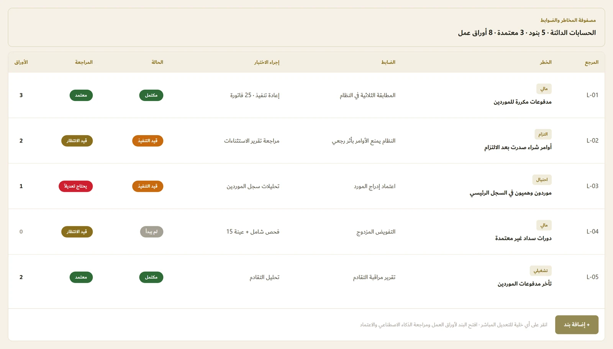Viewport: 613px width, 349px height.
Task: Click the الحالة column header
Action: 157,62
